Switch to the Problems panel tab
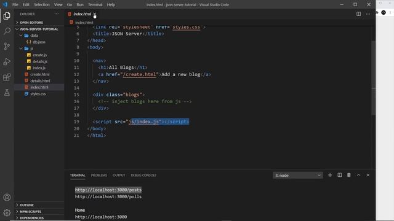 [x=99, y=175]
